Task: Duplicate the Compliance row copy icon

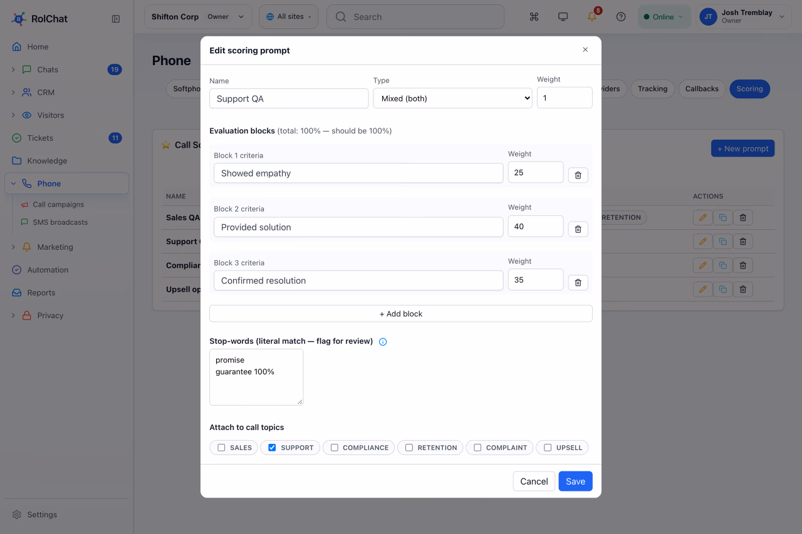Action: pos(722,265)
